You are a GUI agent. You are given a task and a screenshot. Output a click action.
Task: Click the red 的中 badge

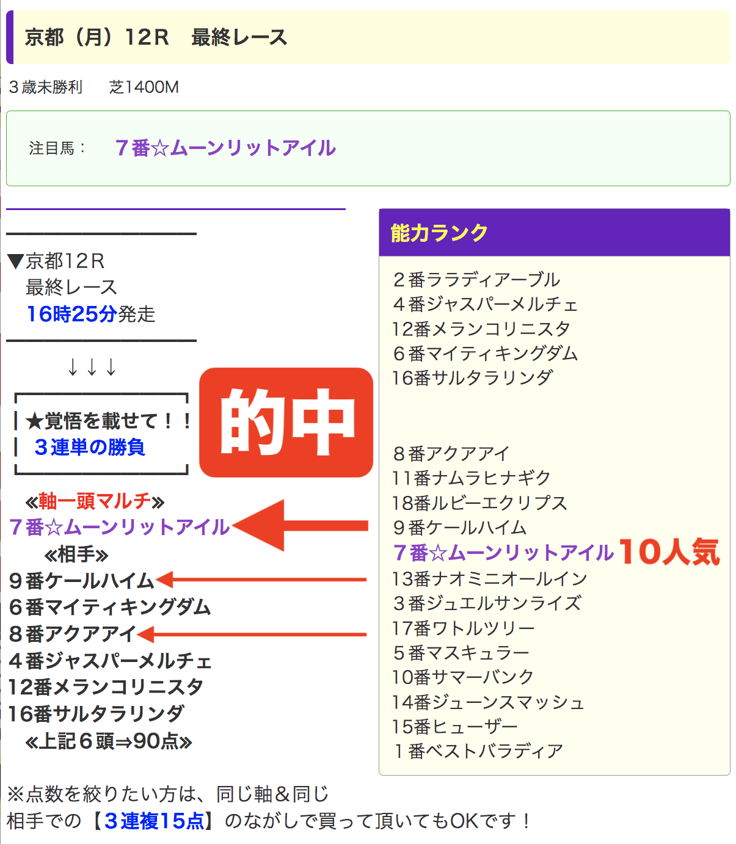pyautogui.click(x=286, y=422)
